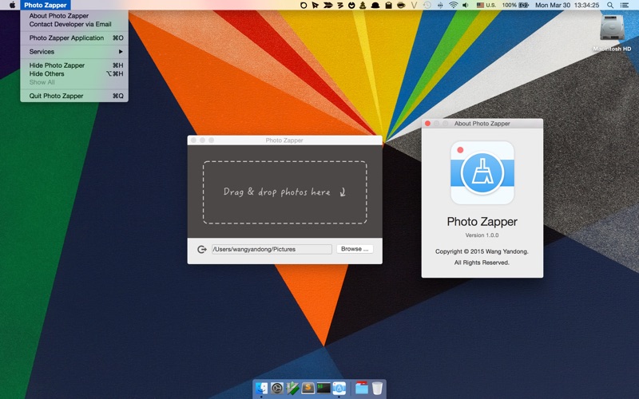Image resolution: width=639 pixels, height=399 pixels.
Task: Click the Time Machine menu bar icon
Action: pos(427,5)
